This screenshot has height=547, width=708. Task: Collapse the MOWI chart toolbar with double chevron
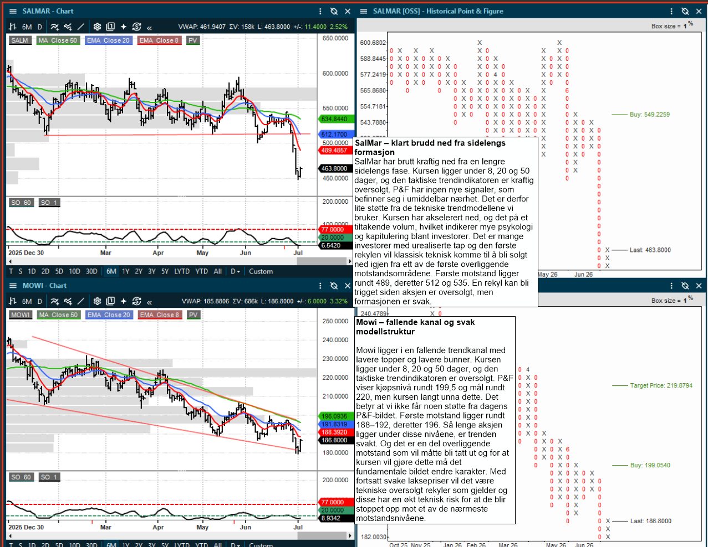pyautogui.click(x=149, y=302)
